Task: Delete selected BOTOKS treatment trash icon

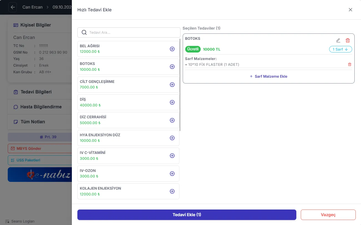Action: (348, 40)
